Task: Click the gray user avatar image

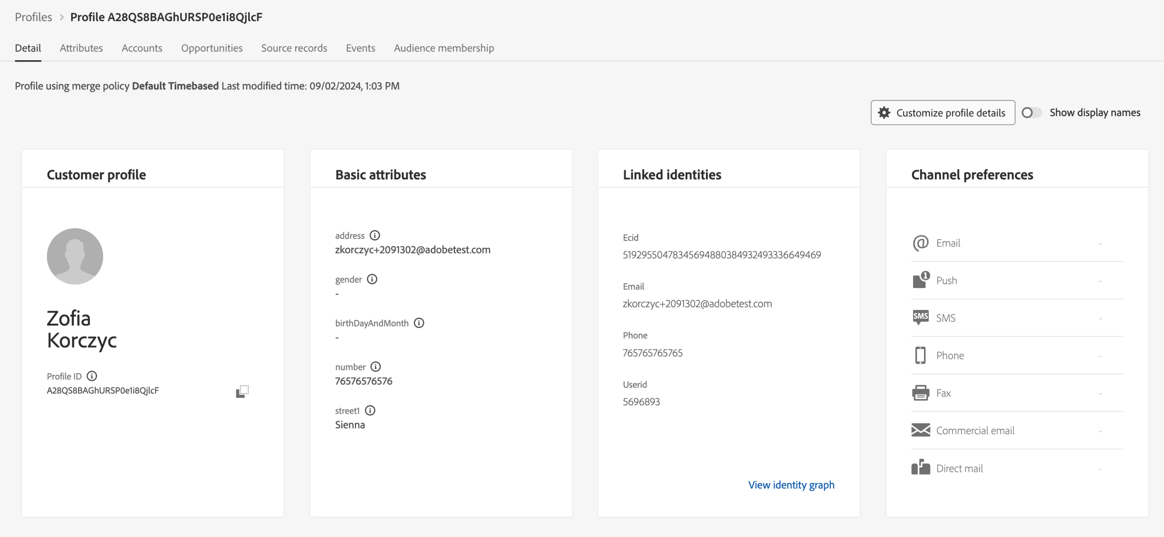Action: click(75, 257)
